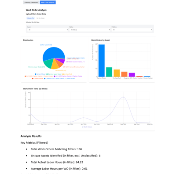Image resolution: width=176 pixels, height=174 pixels.
Task: Click the No file chosen text
Action: point(40,18)
